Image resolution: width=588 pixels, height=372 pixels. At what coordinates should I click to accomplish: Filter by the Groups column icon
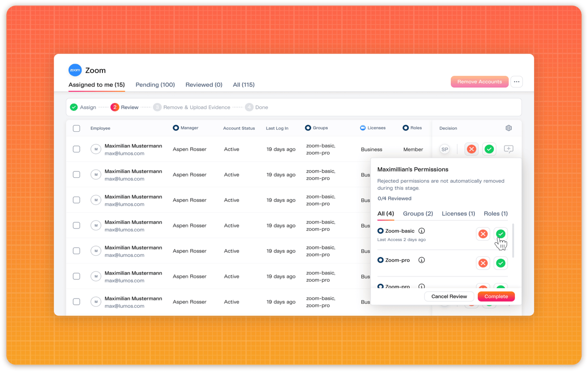(x=308, y=128)
